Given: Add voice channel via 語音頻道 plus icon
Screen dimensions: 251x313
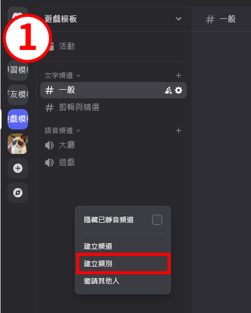Looking at the screenshot, I should 179,131.
